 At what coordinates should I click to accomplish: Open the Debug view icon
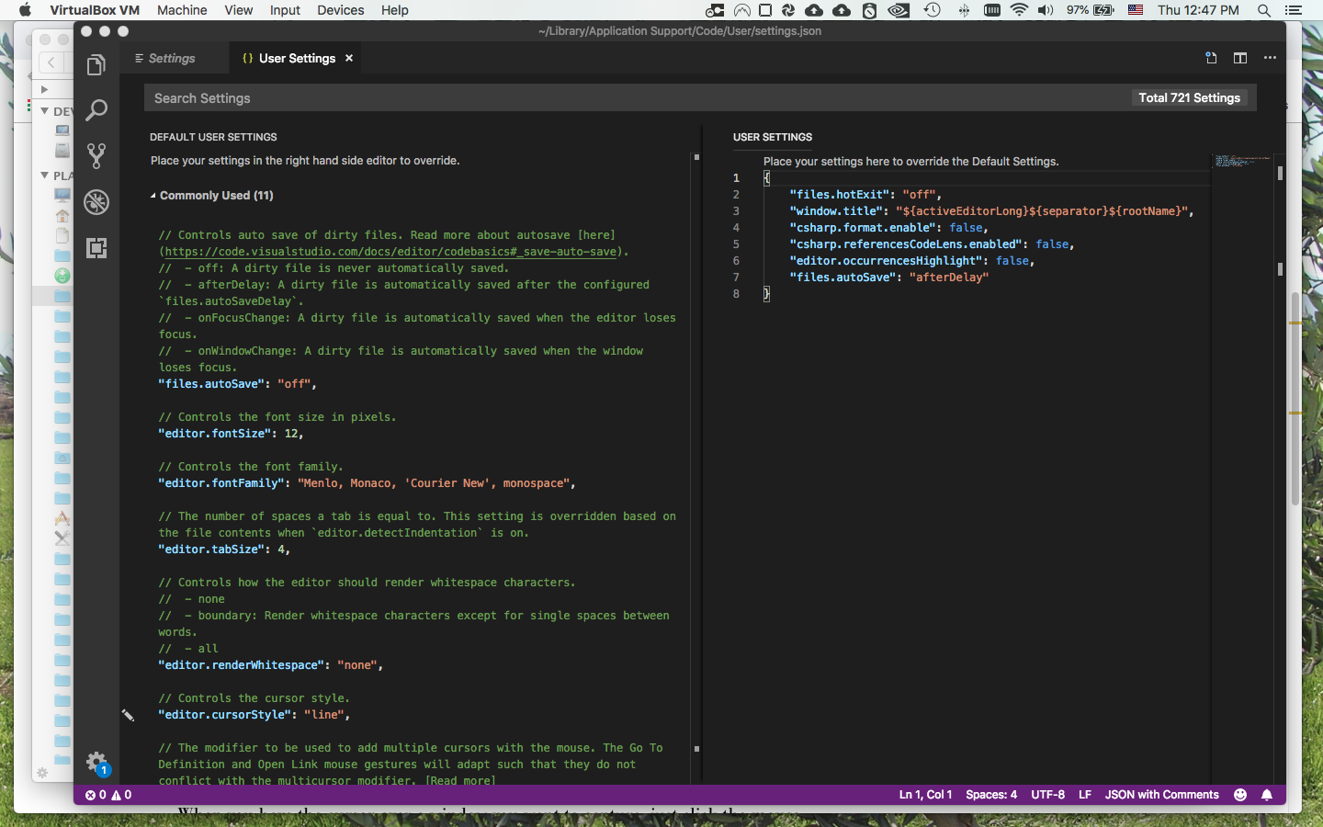(96, 202)
